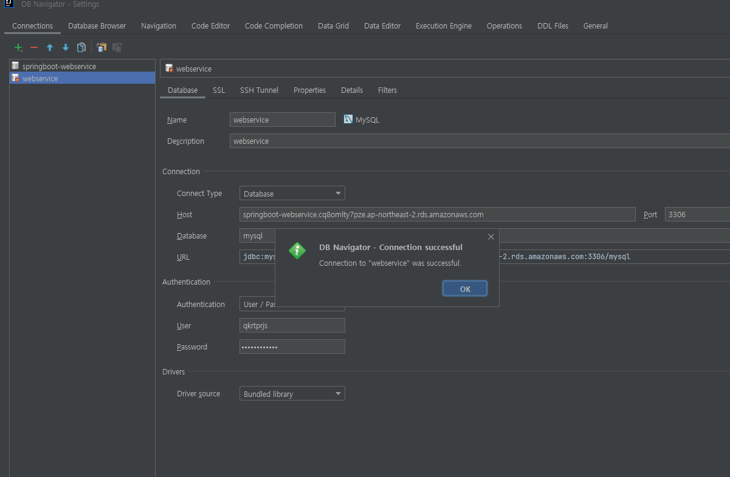Copy connection to clipboard icon
The width and height of the screenshot is (730, 477).
pyautogui.click(x=102, y=47)
